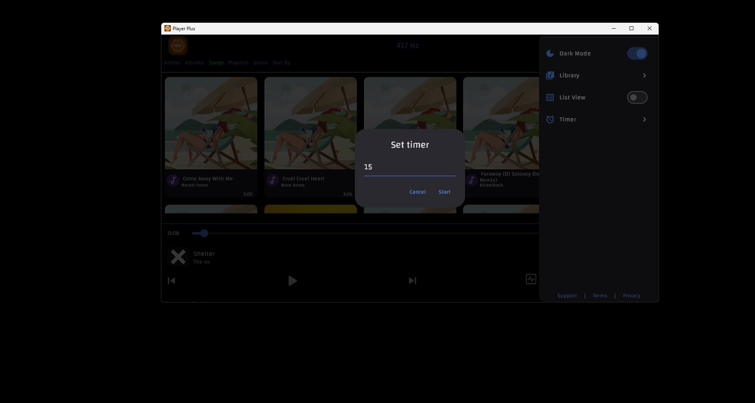Click the playback progress slider handle
This screenshot has width=755, height=403.
pos(204,233)
